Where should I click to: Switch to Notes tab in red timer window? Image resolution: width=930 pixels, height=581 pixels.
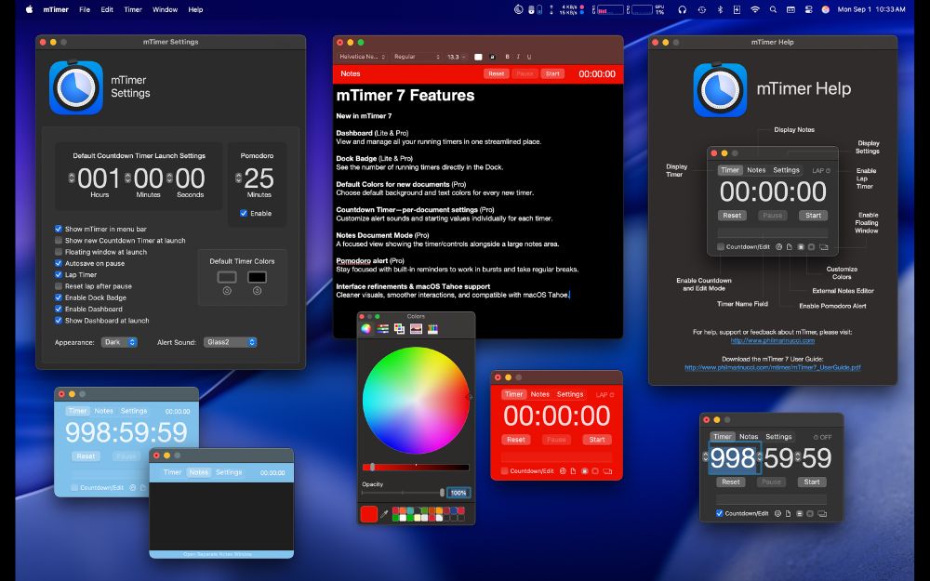539,394
